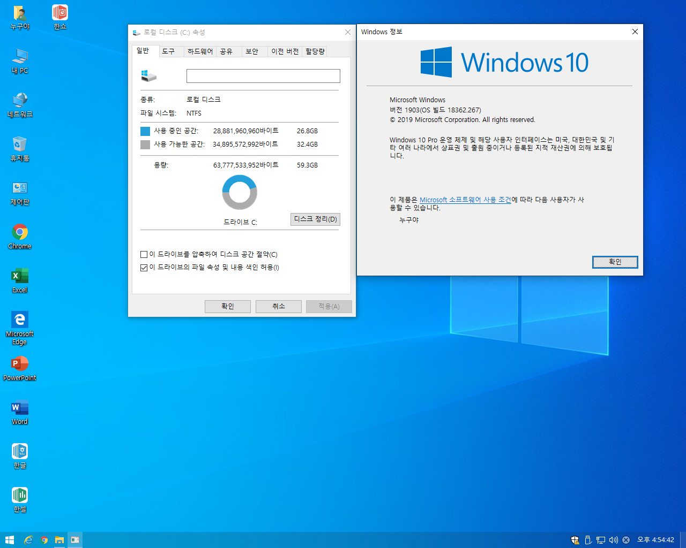Launch the Word desktop shortcut

pos(20,412)
